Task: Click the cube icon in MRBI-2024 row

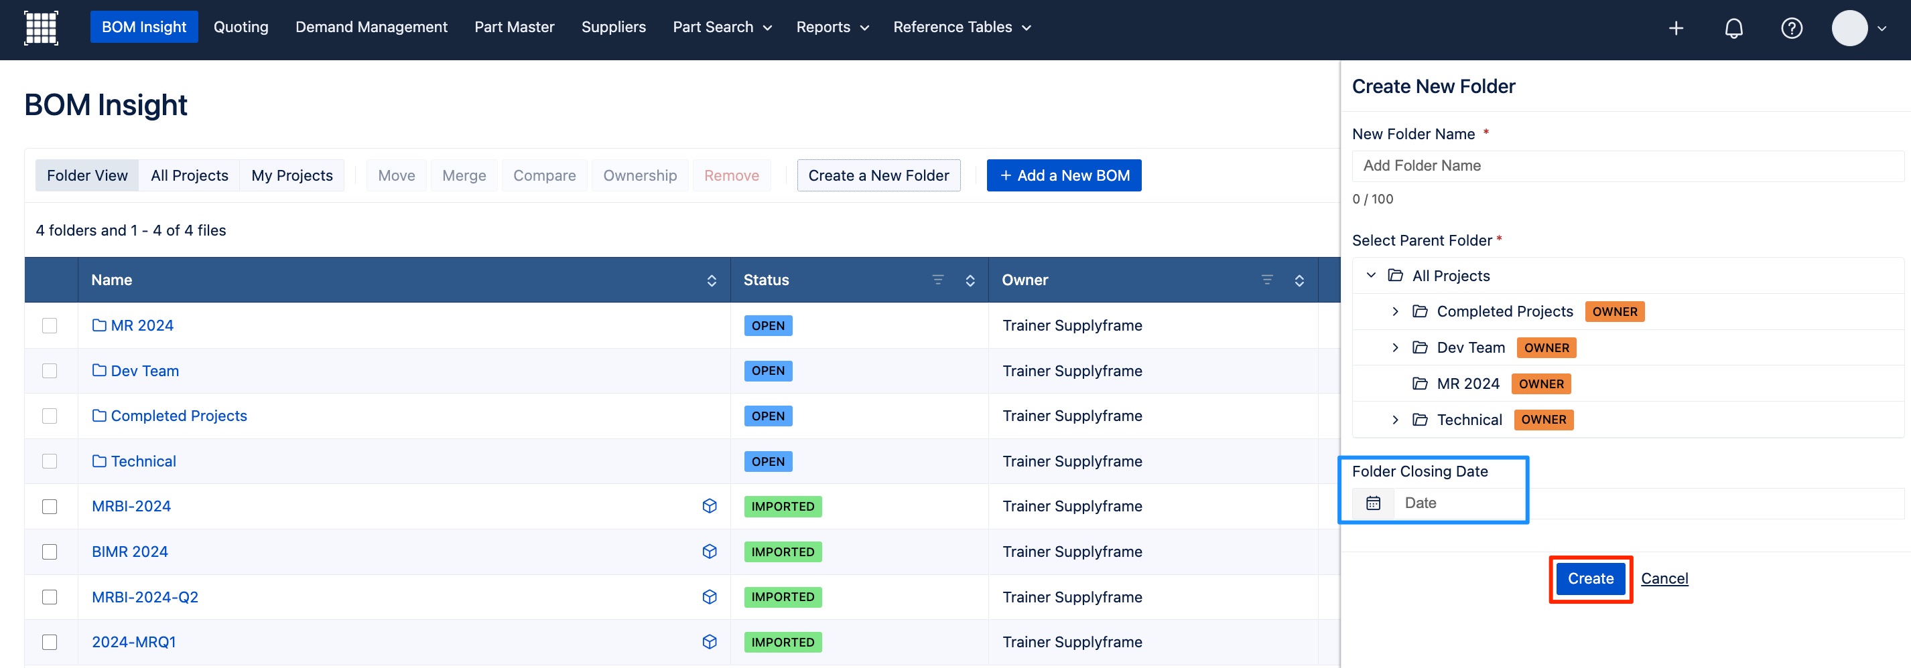Action: [x=709, y=505]
